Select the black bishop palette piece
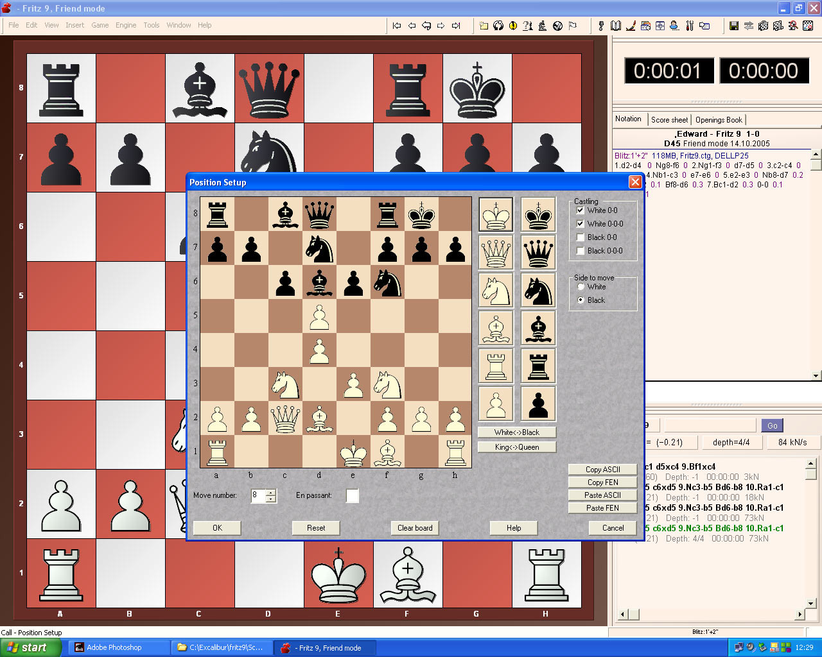 pos(538,328)
